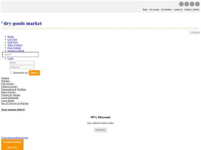Switch currency to pound symbol
This screenshot has height=150, width=201.
click(197, 33)
